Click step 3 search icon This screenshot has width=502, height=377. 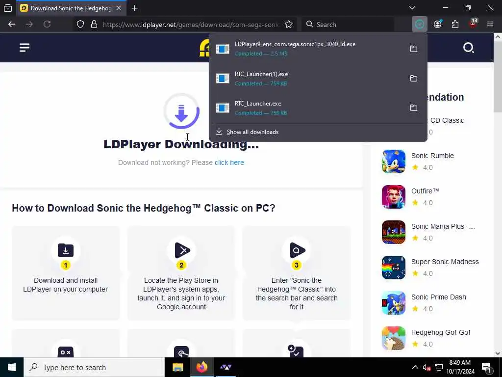tap(298, 250)
